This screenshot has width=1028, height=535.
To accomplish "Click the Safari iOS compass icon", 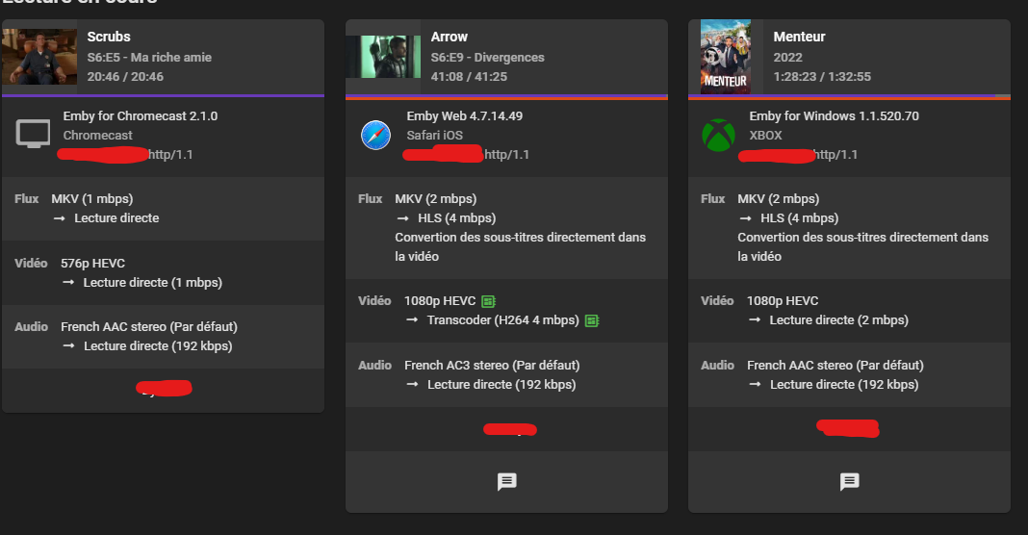I will (375, 136).
